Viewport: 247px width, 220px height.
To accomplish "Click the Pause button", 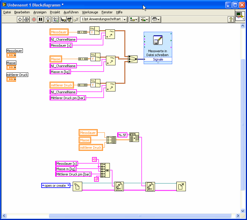I will pyautogui.click(x=40, y=19).
